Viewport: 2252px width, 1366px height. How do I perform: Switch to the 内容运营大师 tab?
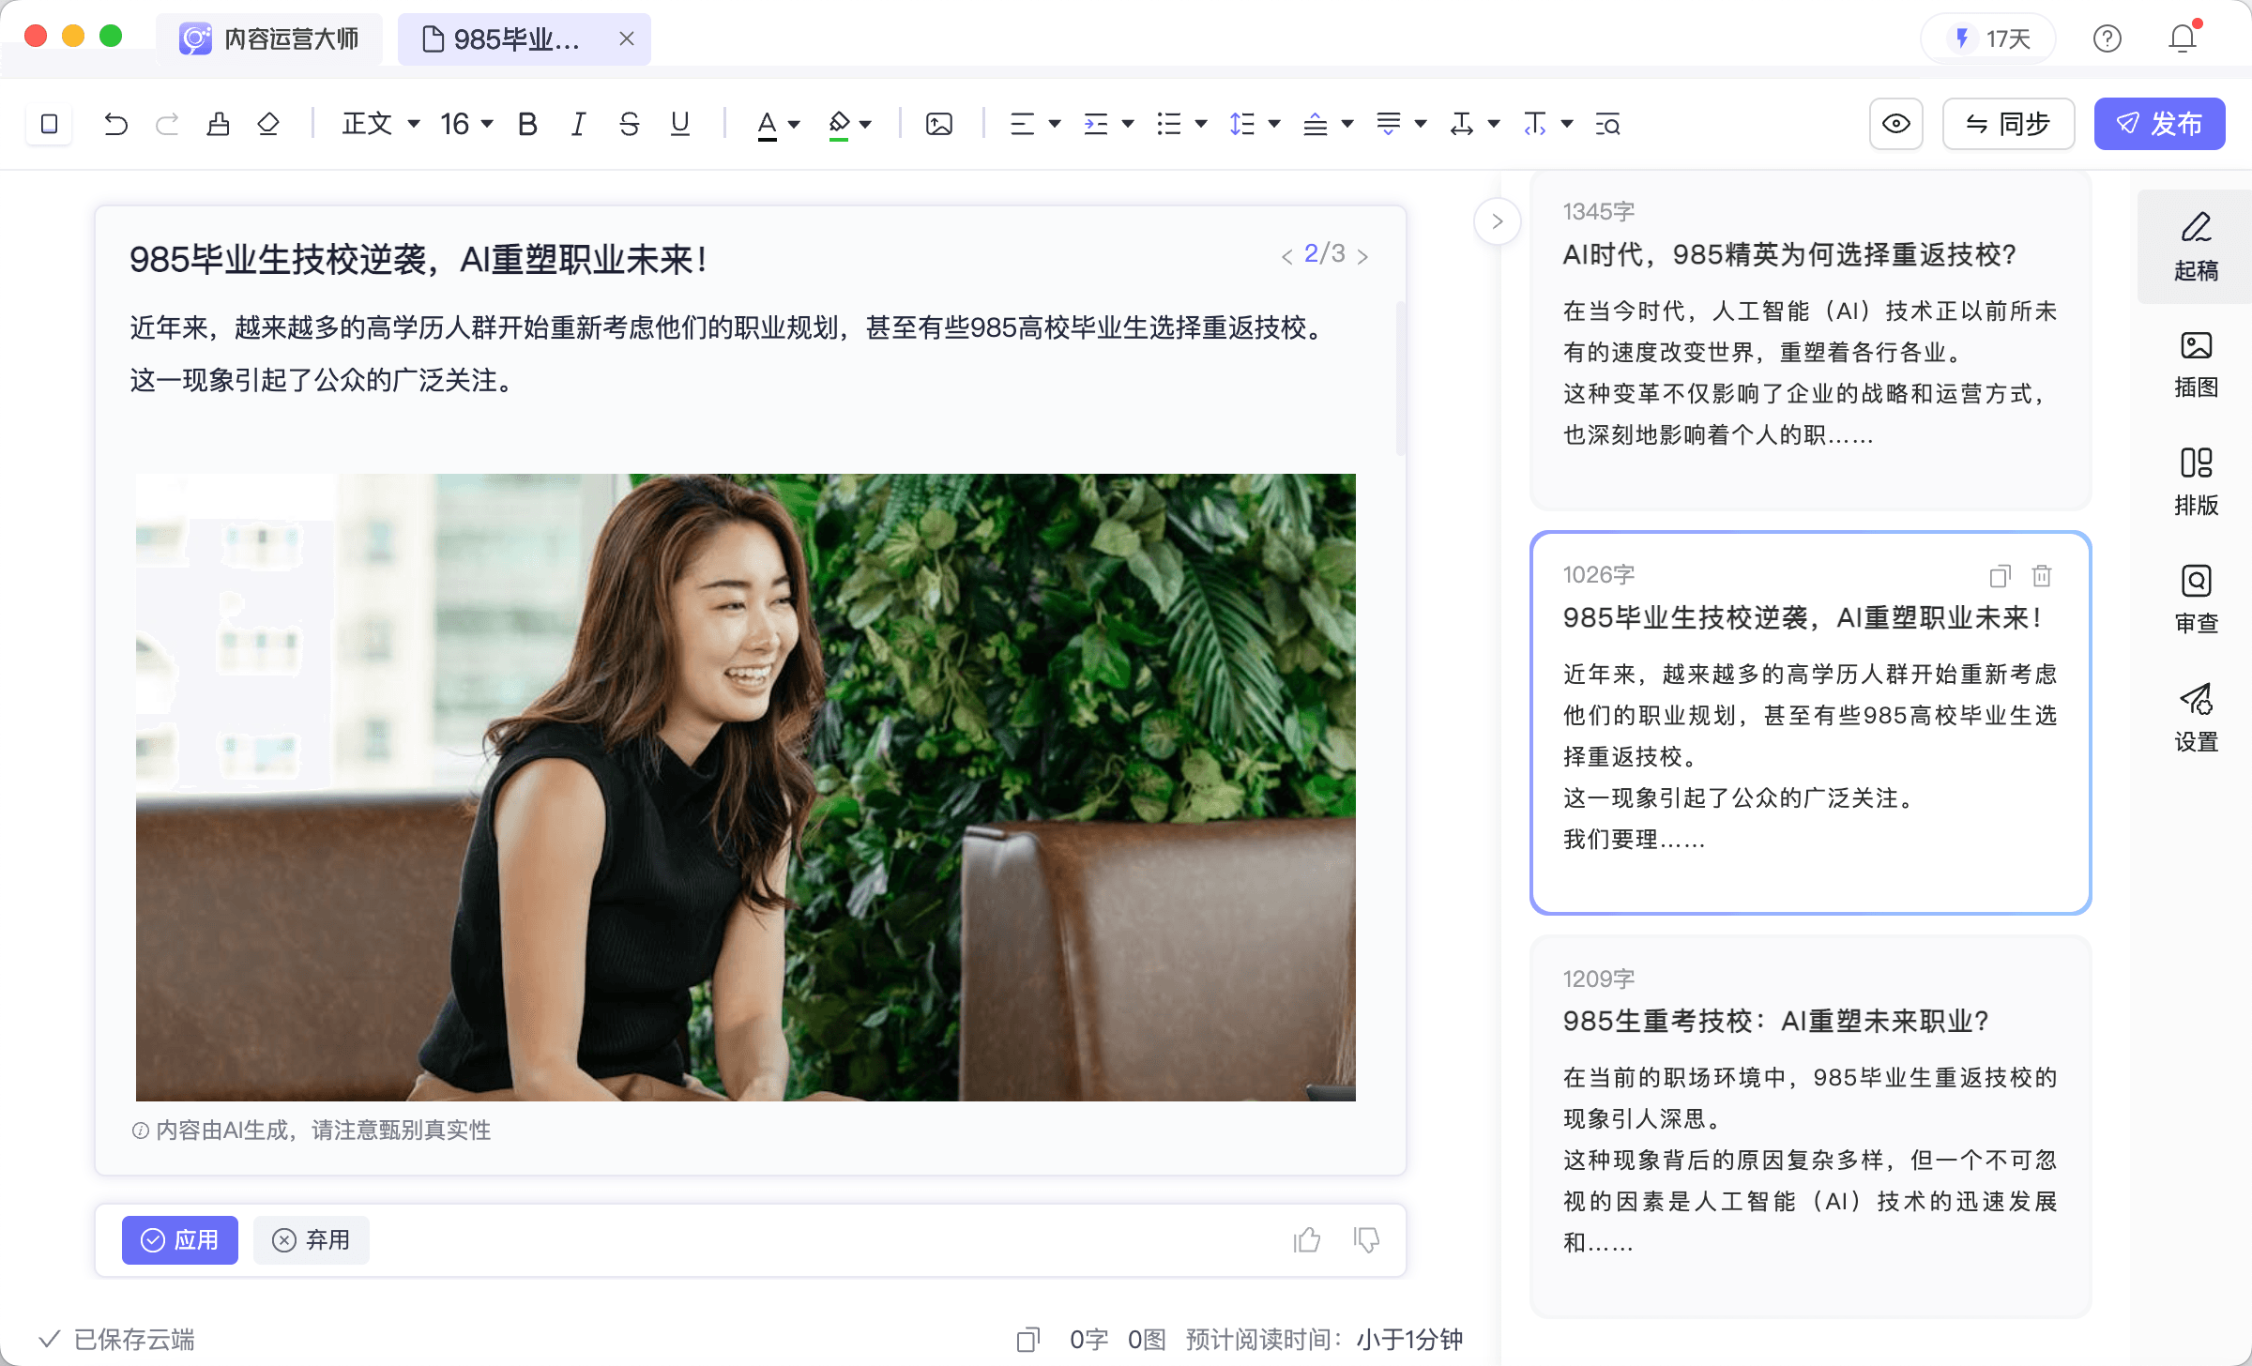pos(270,38)
